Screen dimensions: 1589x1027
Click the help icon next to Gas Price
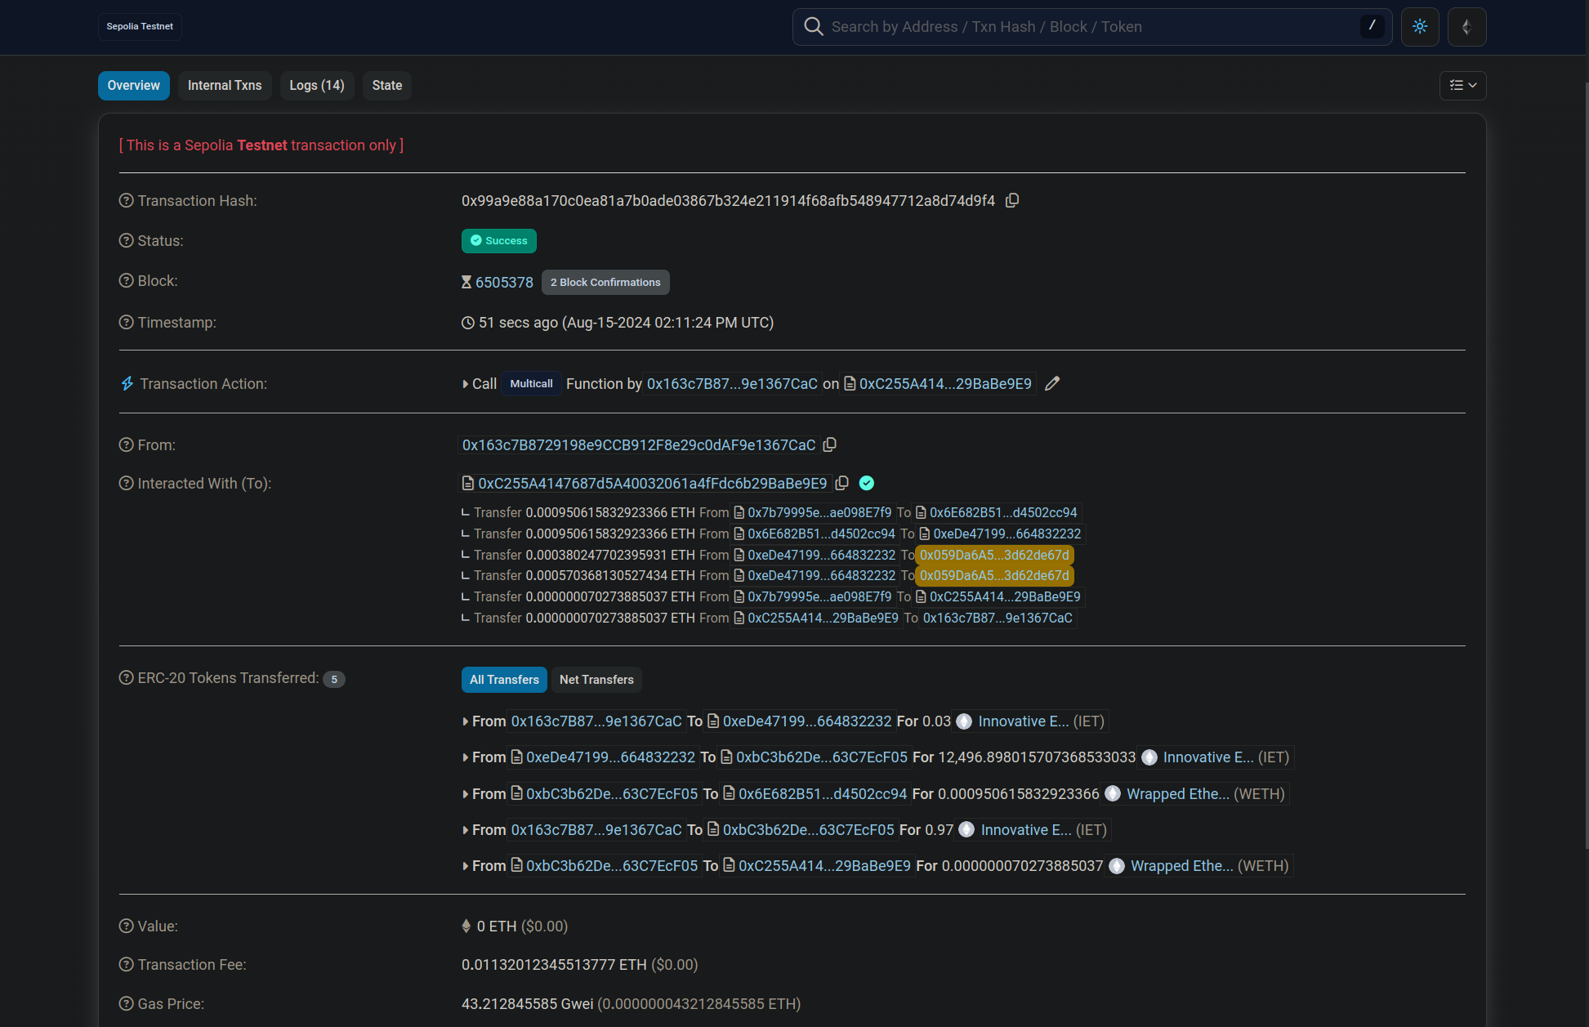point(126,1003)
